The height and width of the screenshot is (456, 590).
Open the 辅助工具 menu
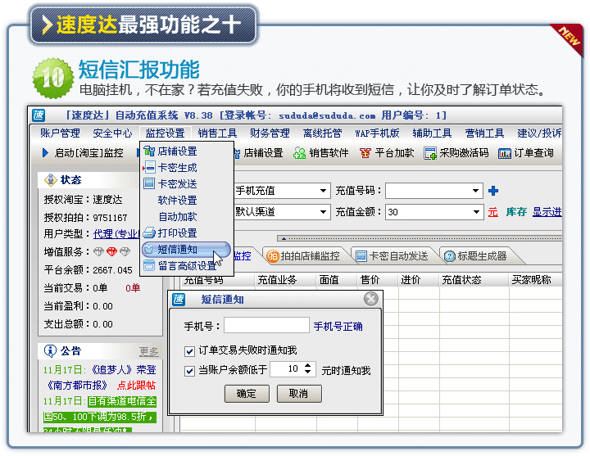(x=432, y=133)
